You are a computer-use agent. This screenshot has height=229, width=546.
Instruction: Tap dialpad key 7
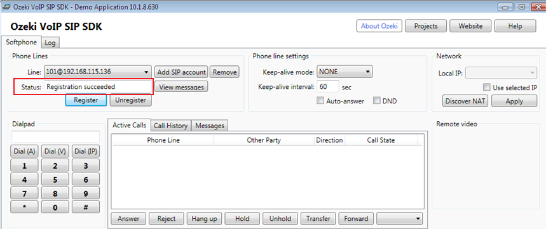point(24,193)
